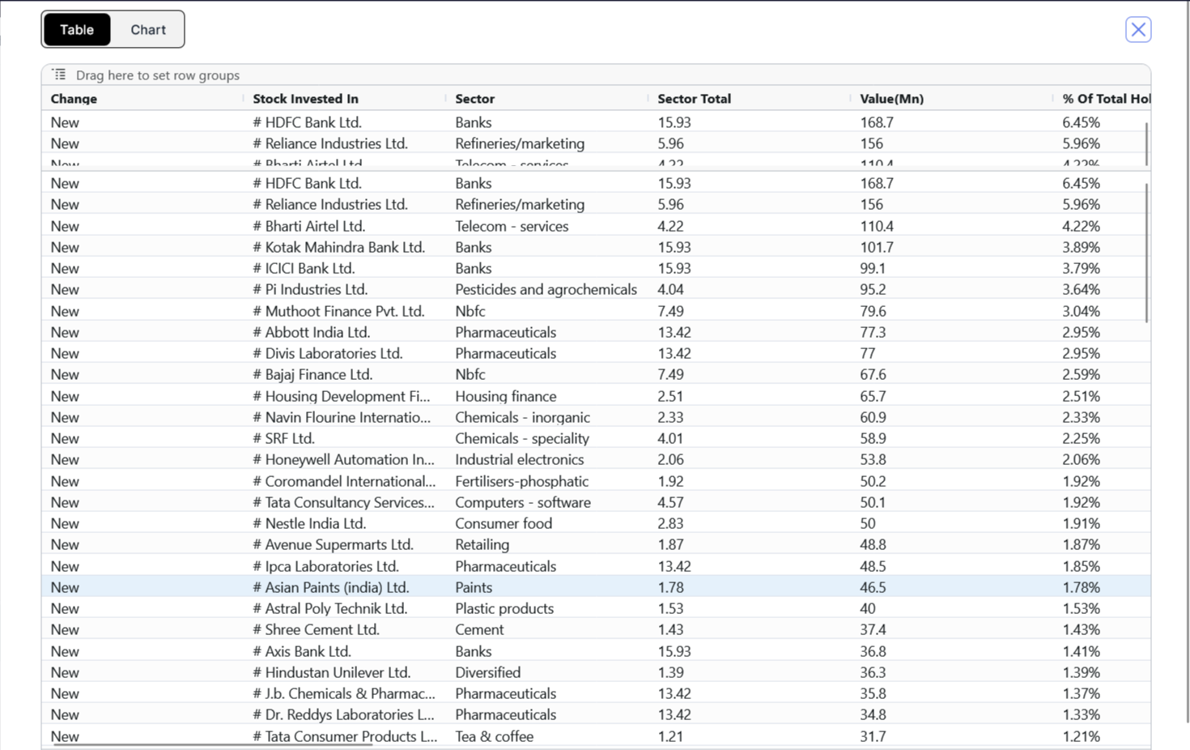Click the Chemicals - inorganic sector cell
This screenshot has height=750, width=1190.
point(547,417)
